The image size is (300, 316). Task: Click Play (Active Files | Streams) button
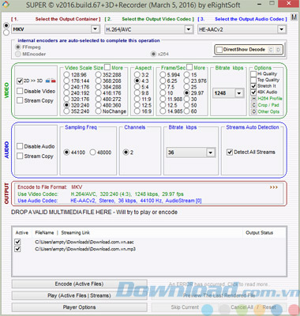79,295
